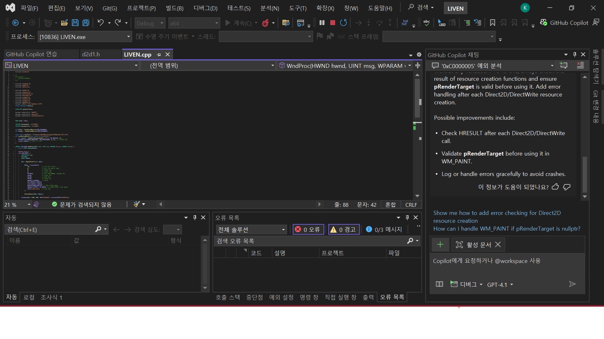Expand the 전체 솔루션 scope dropdown
604x339 pixels.
[x=251, y=230]
